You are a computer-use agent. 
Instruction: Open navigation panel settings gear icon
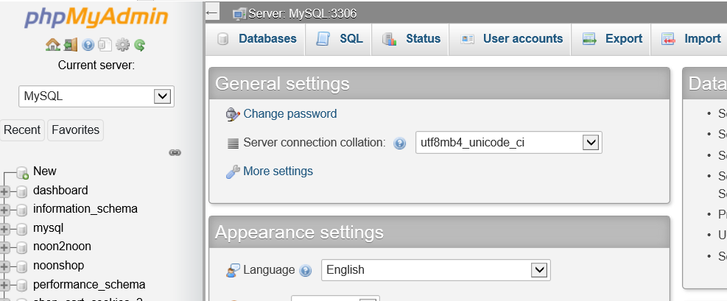122,45
